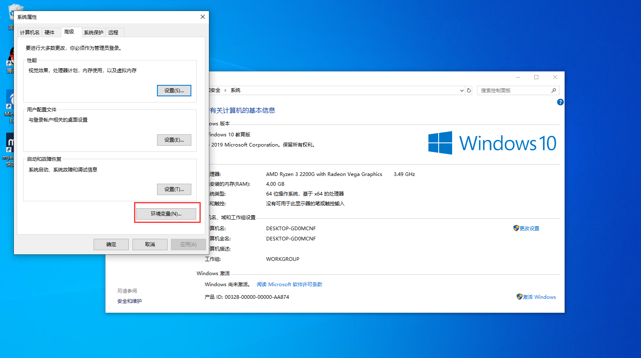Viewport: 641px width, 358px height.
Task: Click 设置(S) in the 性能 section
Action: tap(174, 91)
